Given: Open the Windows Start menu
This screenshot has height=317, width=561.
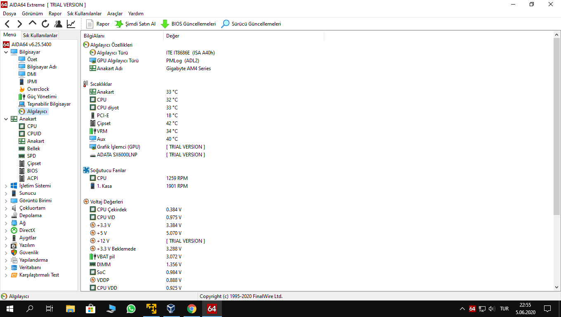Looking at the screenshot, I should coord(10,309).
